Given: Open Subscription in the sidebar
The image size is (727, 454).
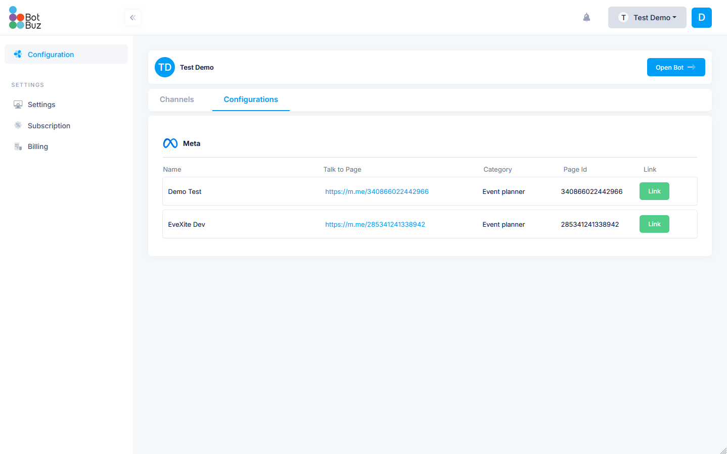Looking at the screenshot, I should coord(49,126).
